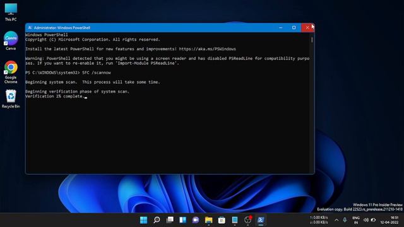This screenshot has height=227, width=404.
Task: Open the Windows Start menu
Action: pyautogui.click(x=143, y=220)
